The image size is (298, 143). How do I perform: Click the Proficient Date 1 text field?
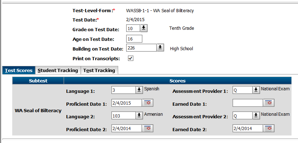pos(127,103)
